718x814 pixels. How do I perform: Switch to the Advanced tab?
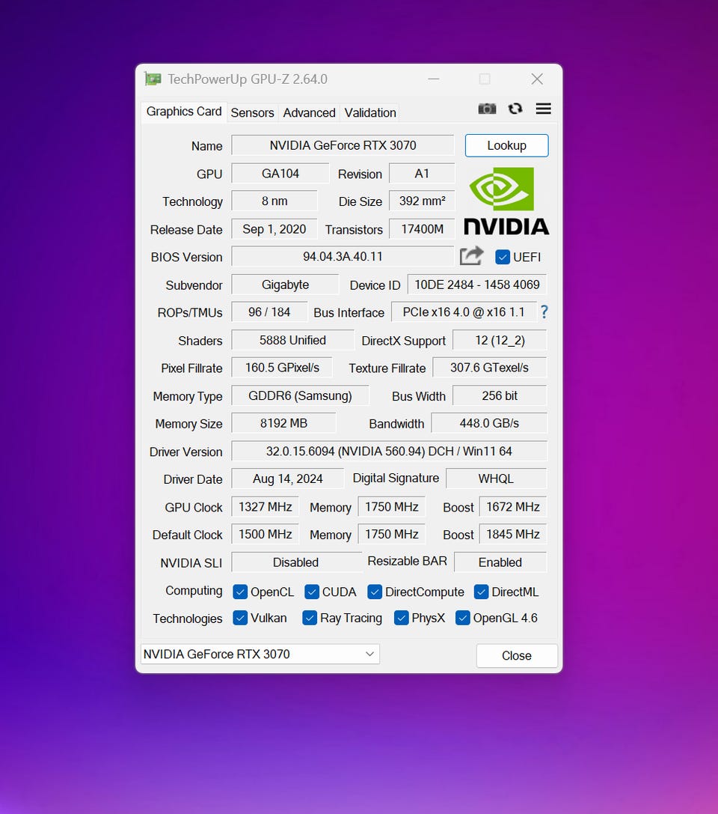tap(309, 112)
